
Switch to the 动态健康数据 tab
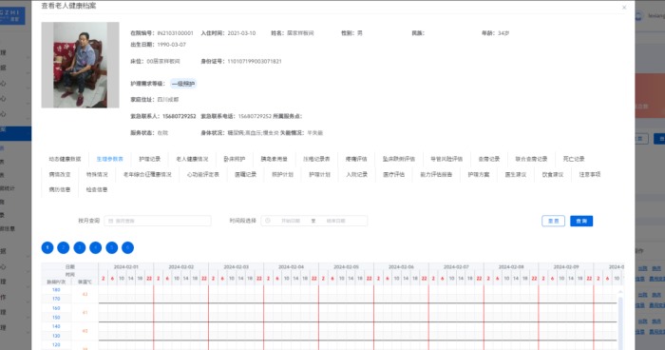pos(65,159)
